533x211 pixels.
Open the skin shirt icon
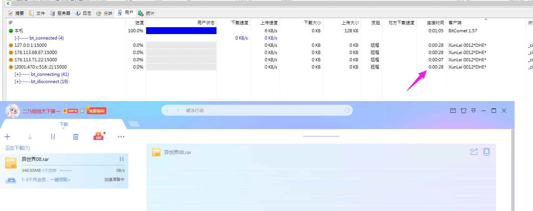click(463, 111)
